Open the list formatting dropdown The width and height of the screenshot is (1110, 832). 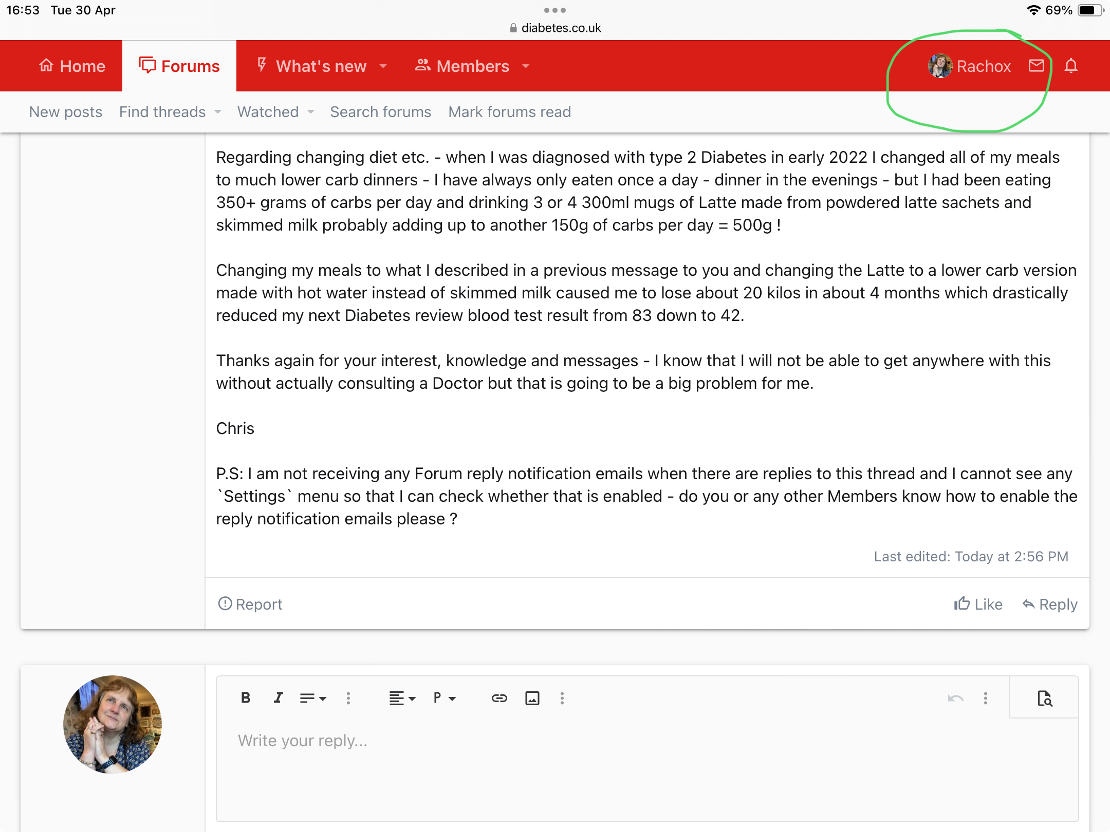(x=313, y=698)
